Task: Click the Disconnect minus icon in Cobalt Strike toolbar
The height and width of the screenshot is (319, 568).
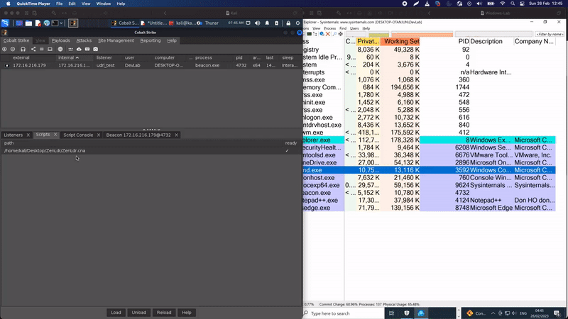Action: (13, 49)
